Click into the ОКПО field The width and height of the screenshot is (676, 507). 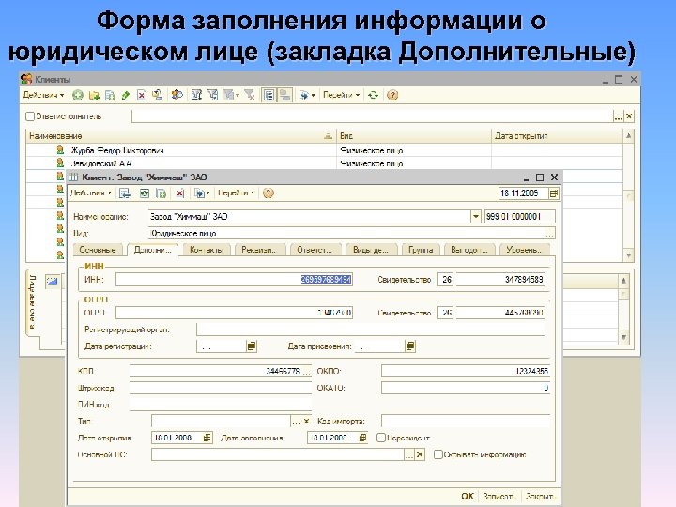[x=466, y=371]
